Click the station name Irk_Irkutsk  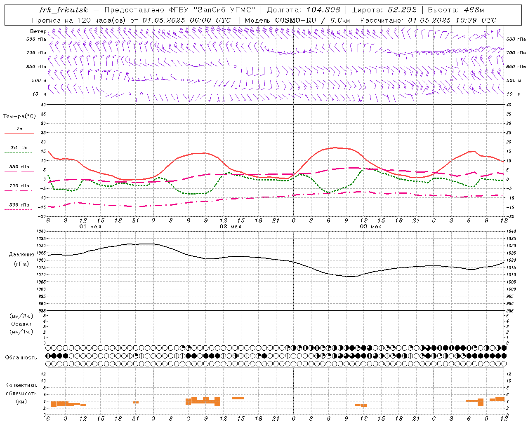(64, 10)
